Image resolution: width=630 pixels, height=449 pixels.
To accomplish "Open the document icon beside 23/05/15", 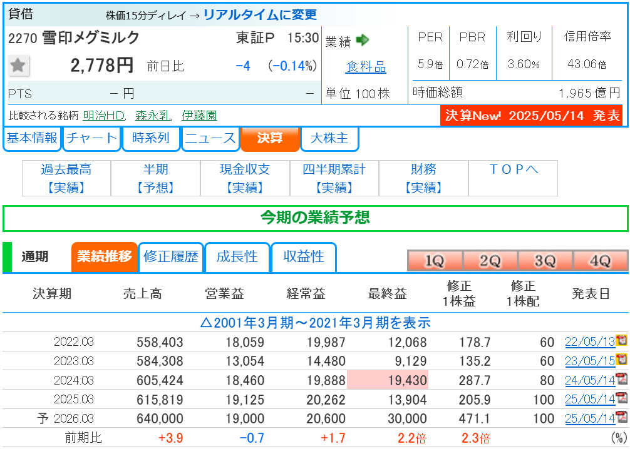I will [x=622, y=360].
